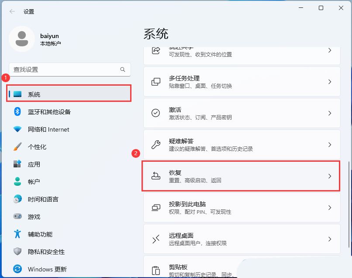352x278 pixels.
Task: Click the 剪贴板 clipboard icon
Action: pos(156,271)
